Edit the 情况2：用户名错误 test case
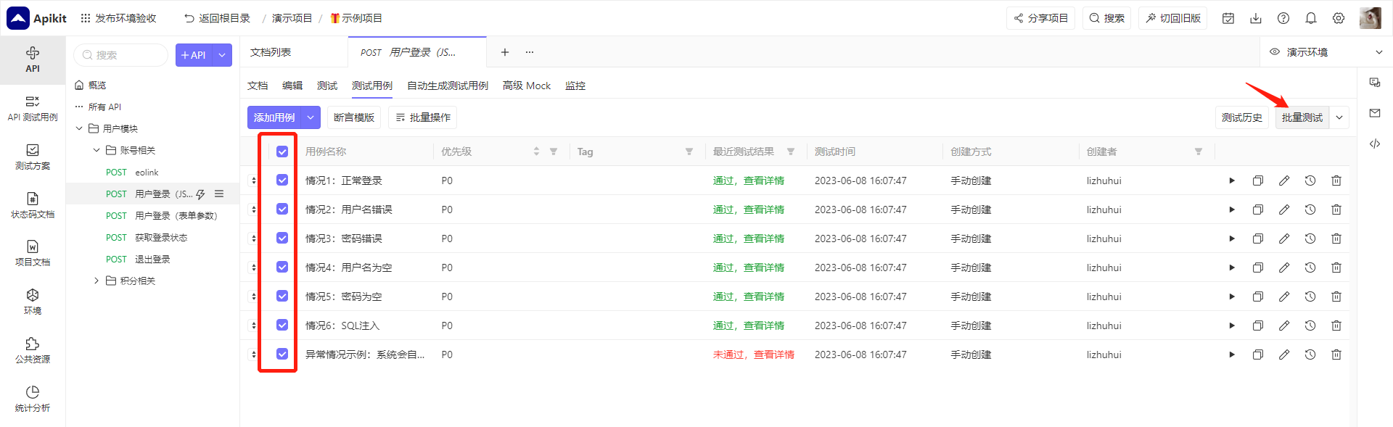Viewport: 1393px width, 427px height. click(1284, 210)
